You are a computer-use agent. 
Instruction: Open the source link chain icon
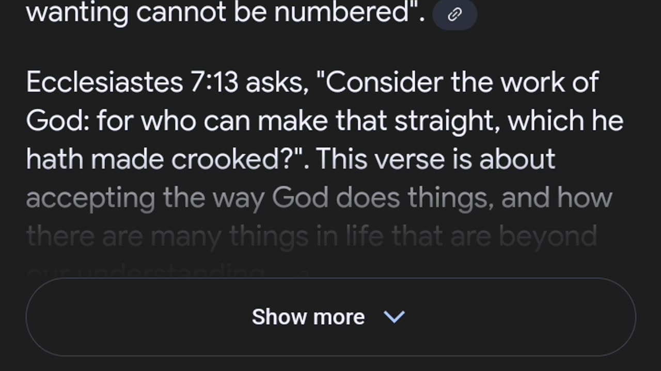(454, 15)
